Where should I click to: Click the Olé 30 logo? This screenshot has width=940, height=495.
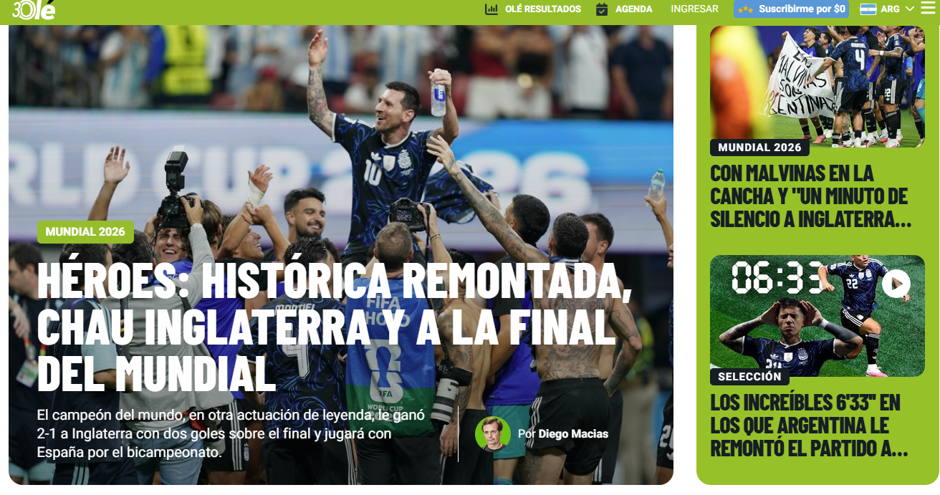coord(33,9)
